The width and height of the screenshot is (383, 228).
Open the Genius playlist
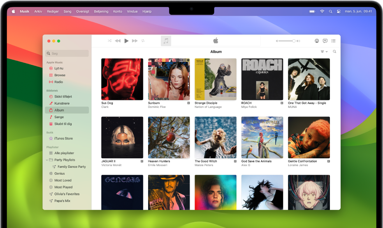[67, 174]
